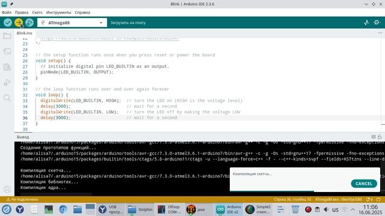
Task: Launch Yandex browser pinned taskbar icon
Action: click(x=20, y=209)
